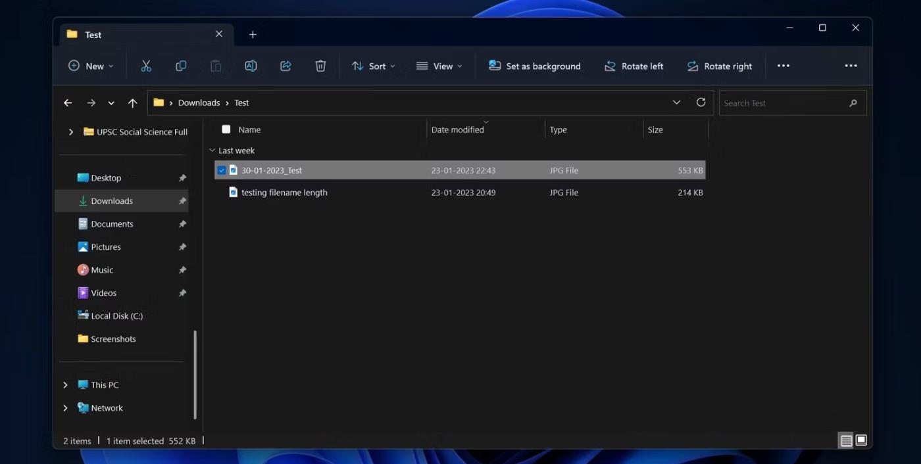Open UPSC Social Science Full folder
The image size is (921, 464).
tap(136, 132)
